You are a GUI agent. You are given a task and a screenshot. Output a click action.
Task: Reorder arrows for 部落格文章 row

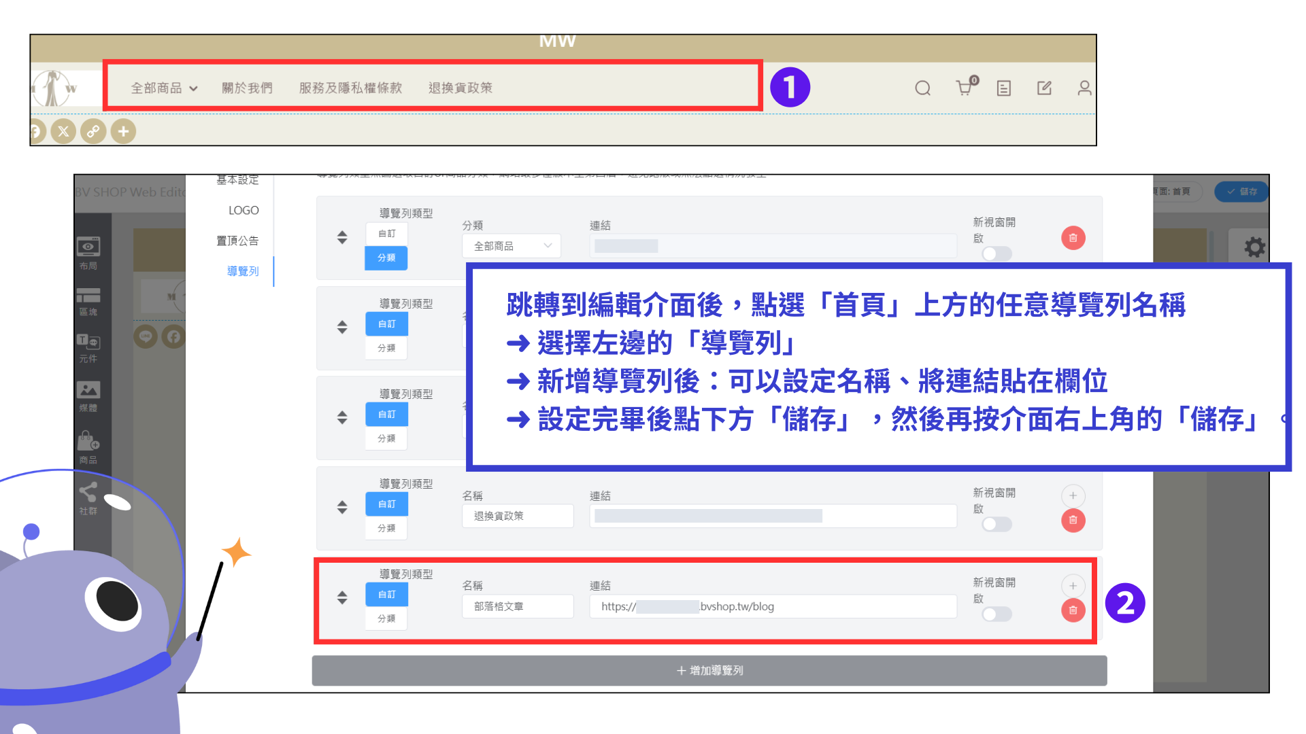click(x=342, y=597)
